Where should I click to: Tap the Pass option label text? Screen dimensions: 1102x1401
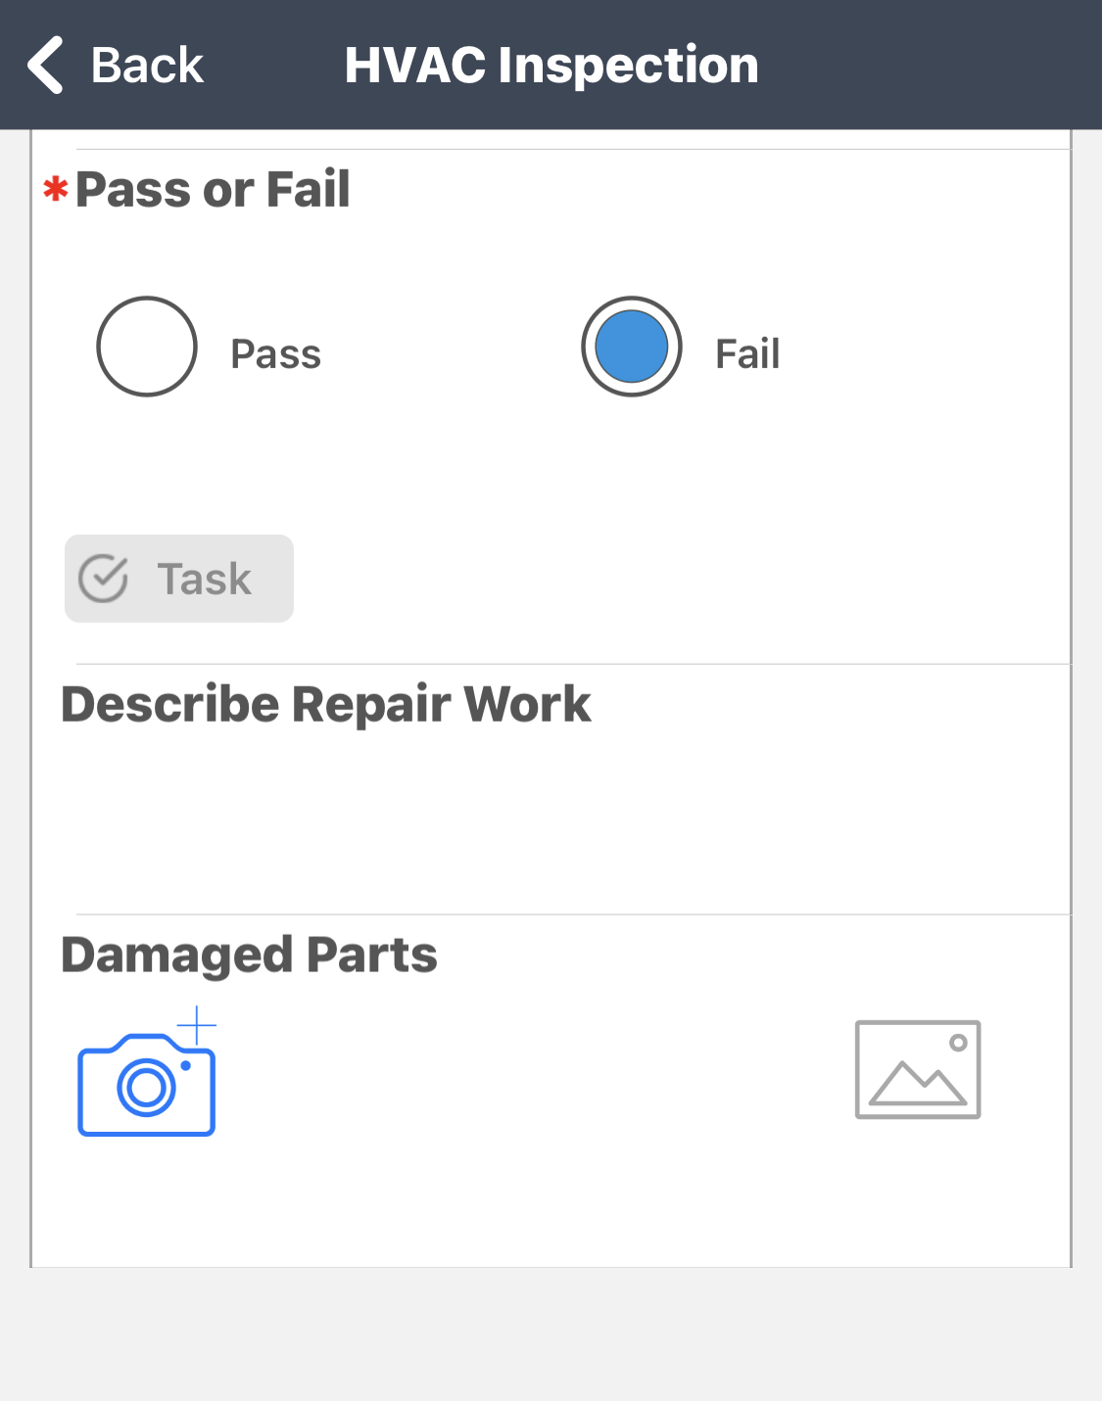click(x=275, y=354)
